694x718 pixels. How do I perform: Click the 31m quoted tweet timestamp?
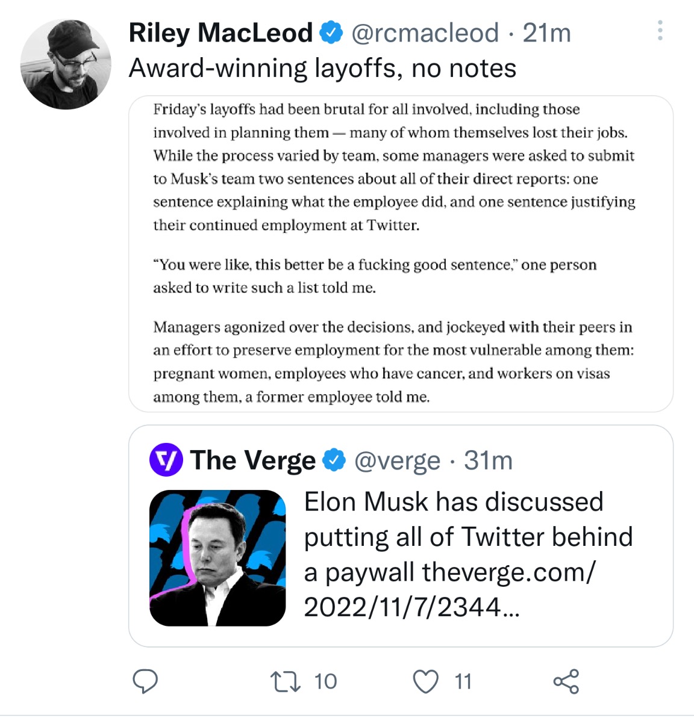pos(488,461)
